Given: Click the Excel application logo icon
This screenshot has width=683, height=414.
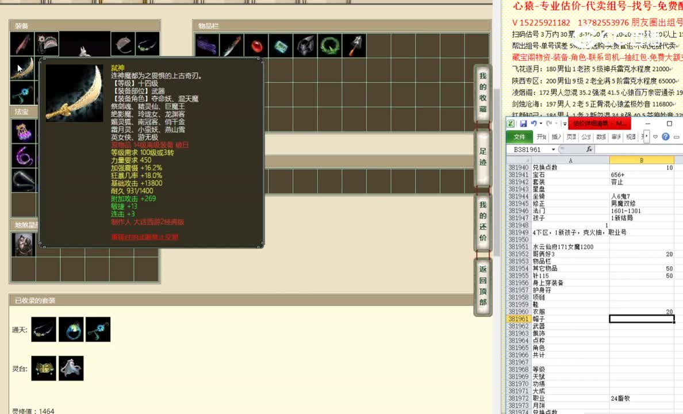Looking at the screenshot, I should (x=511, y=124).
